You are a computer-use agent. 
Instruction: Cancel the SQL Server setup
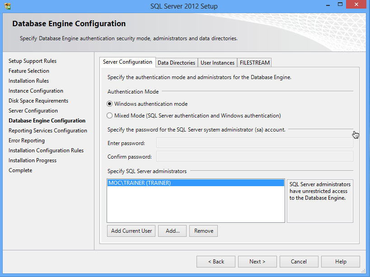(299, 262)
